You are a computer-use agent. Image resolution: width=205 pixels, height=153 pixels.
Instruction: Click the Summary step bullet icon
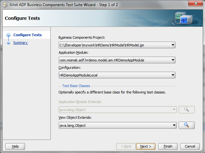coord(9,43)
